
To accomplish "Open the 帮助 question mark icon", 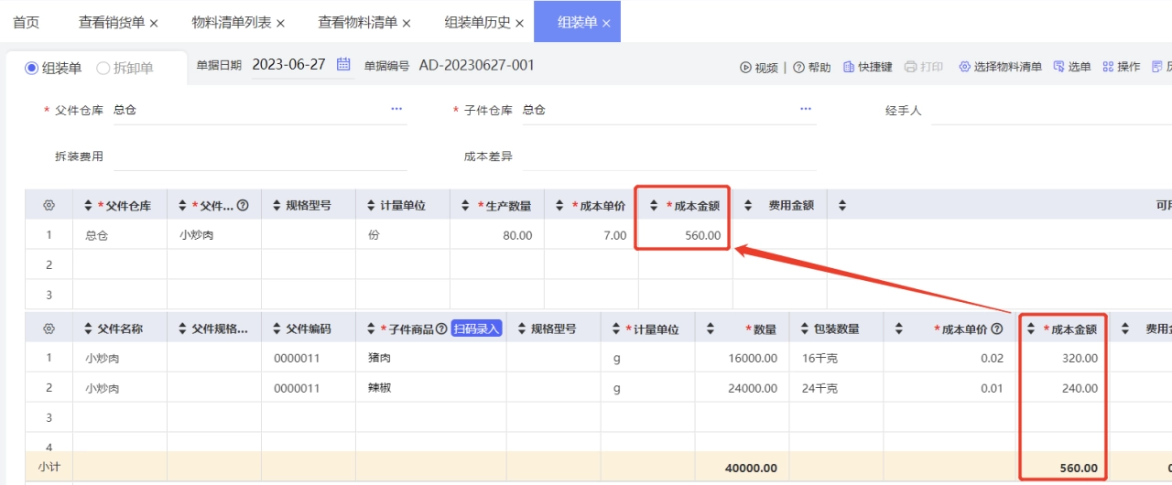I will click(x=798, y=68).
